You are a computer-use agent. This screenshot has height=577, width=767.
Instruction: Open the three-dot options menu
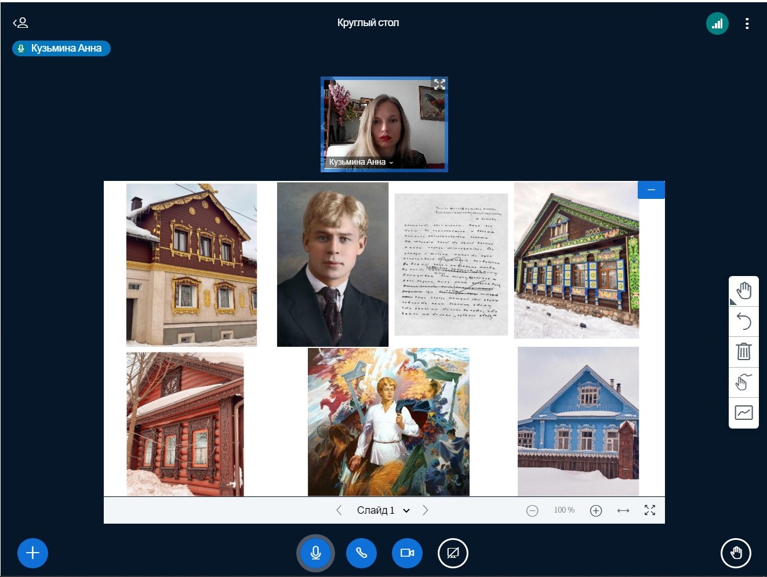747,23
